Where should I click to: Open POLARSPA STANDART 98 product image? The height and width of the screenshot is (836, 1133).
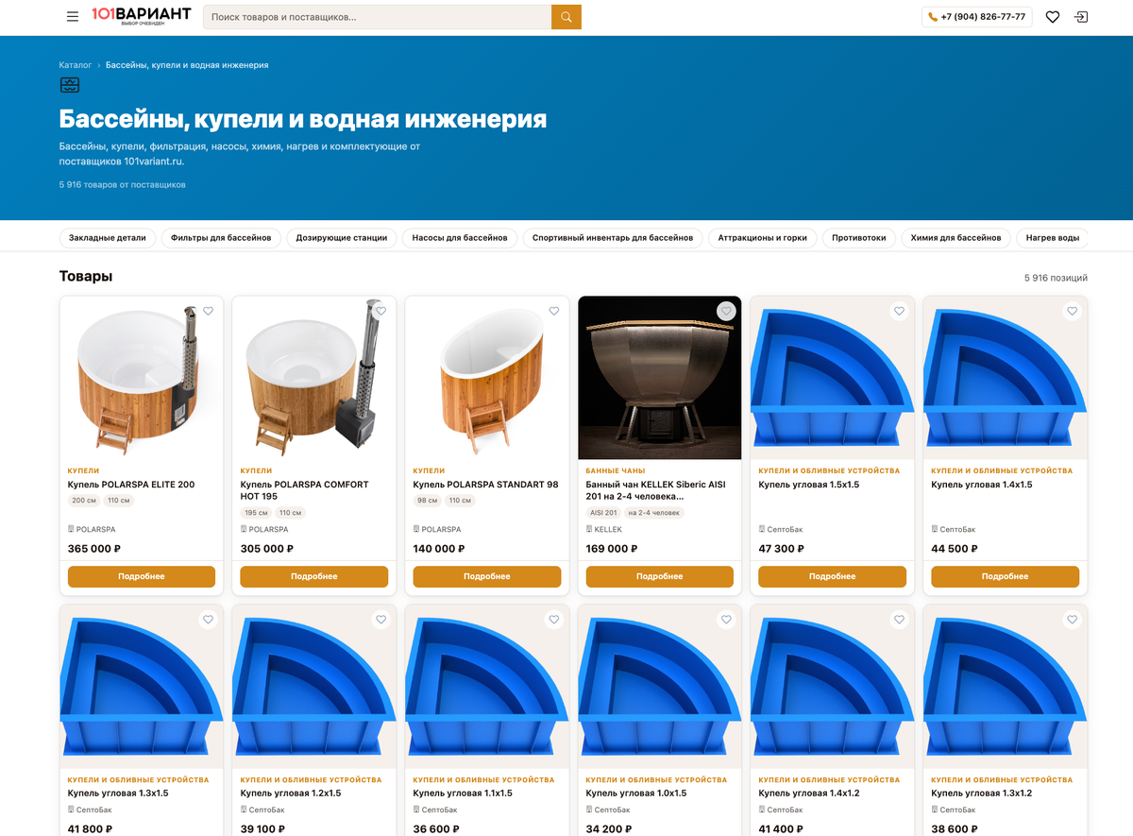coord(487,378)
